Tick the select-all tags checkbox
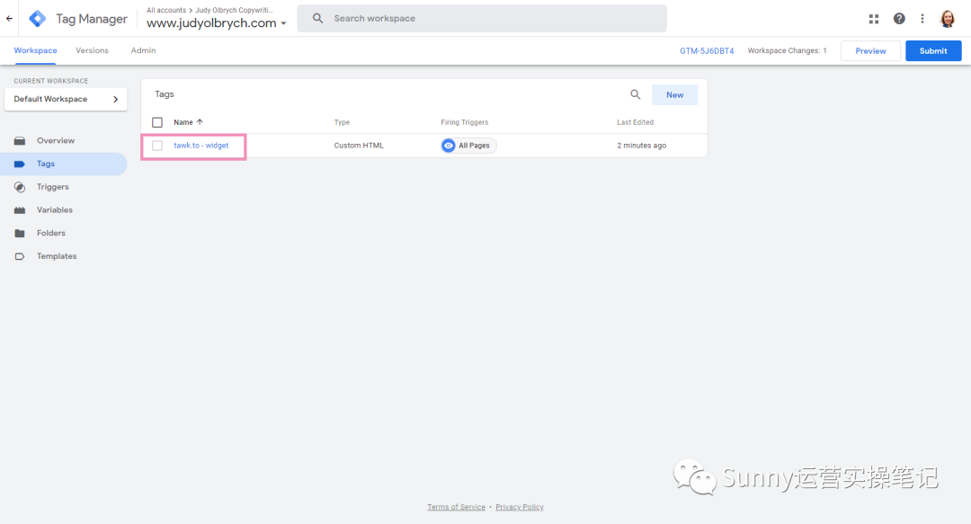Viewport: 971px width, 524px height. click(157, 122)
